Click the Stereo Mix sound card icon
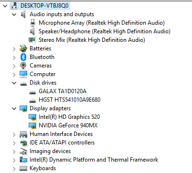 click(32, 40)
